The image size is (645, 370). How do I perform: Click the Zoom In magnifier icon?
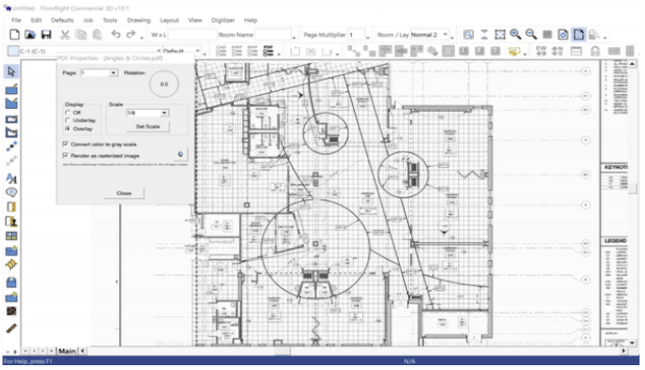click(x=515, y=35)
